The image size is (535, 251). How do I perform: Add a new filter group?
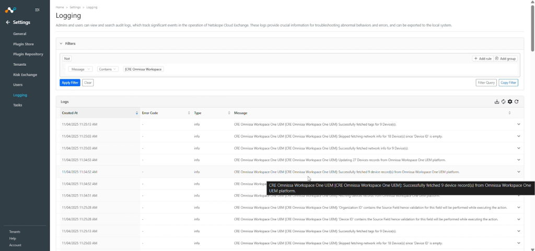(506, 58)
